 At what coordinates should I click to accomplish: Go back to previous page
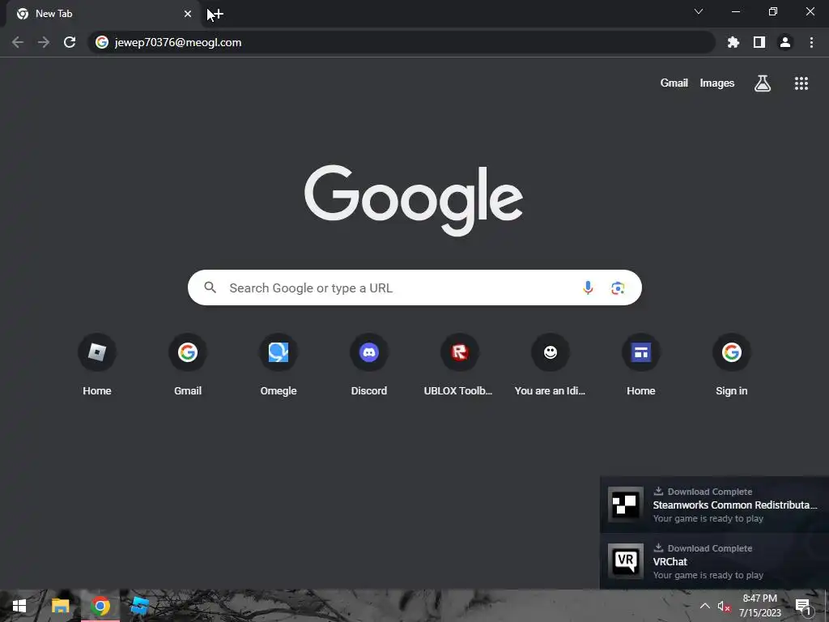18,42
